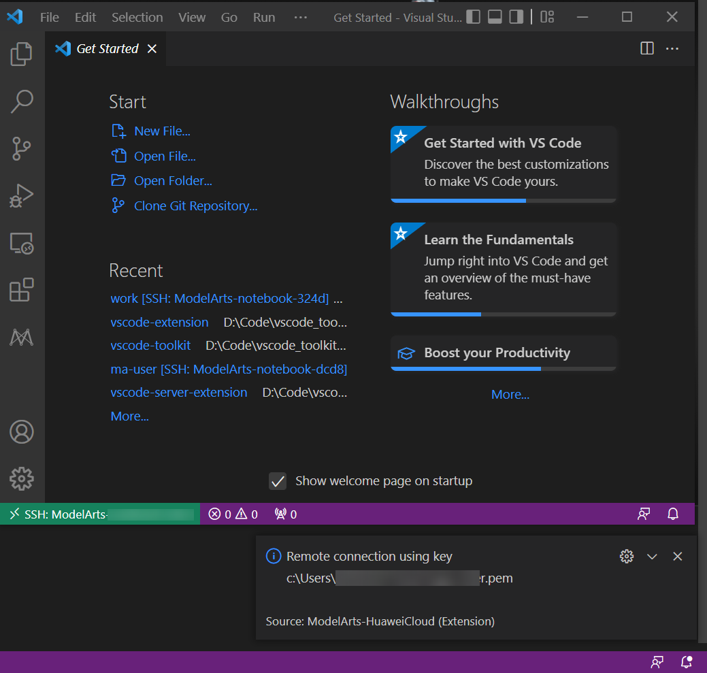The image size is (707, 673).
Task: Click Open Folder link
Action: [173, 181]
